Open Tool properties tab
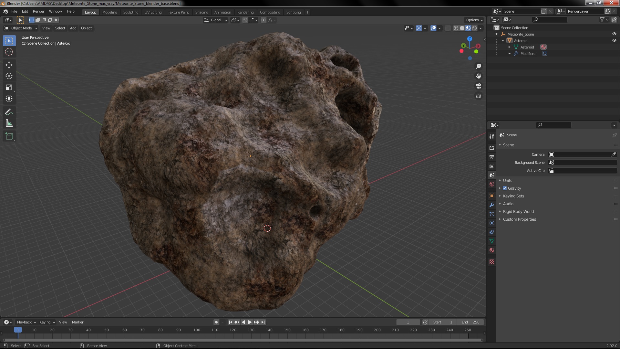Viewport: 620px width, 349px height. click(x=492, y=136)
